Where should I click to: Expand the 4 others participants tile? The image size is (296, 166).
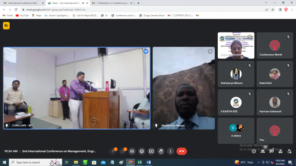[236, 131]
